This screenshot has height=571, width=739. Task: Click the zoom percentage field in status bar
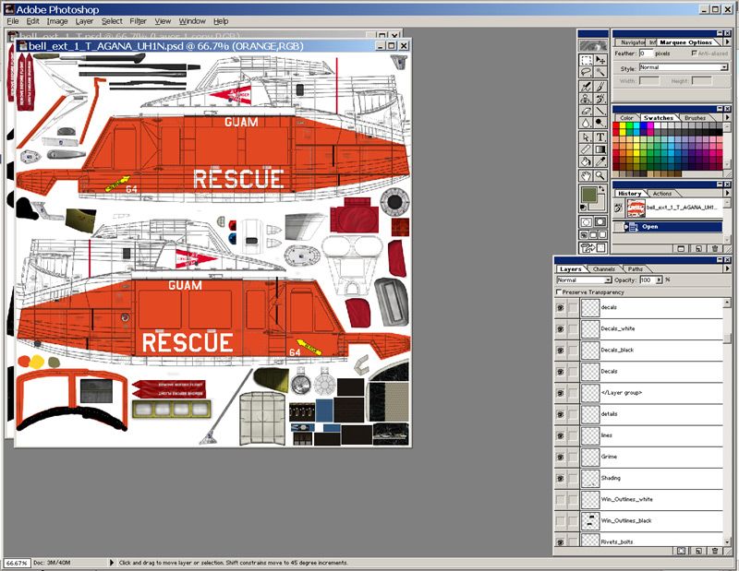[17, 563]
